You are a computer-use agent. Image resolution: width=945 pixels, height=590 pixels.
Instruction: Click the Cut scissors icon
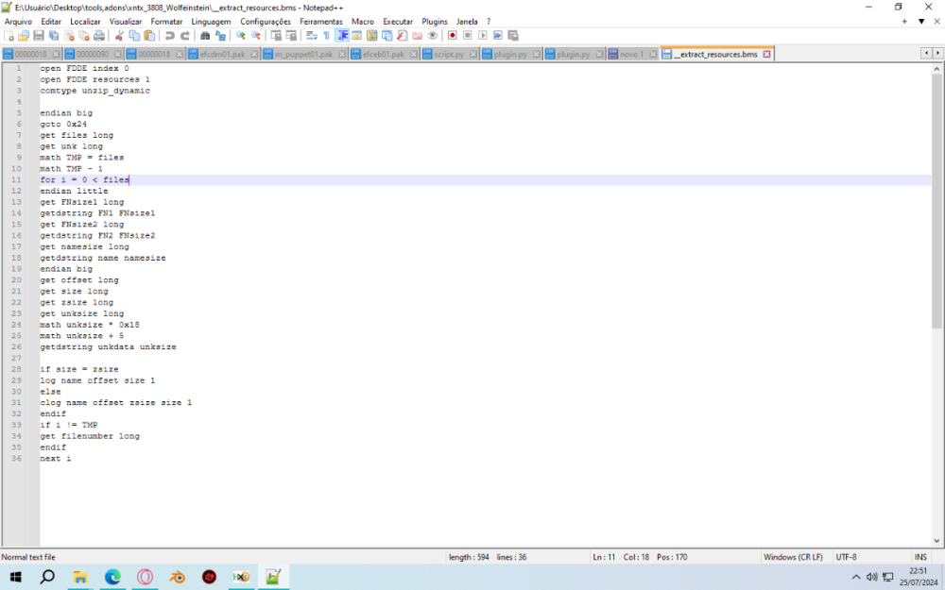120,36
